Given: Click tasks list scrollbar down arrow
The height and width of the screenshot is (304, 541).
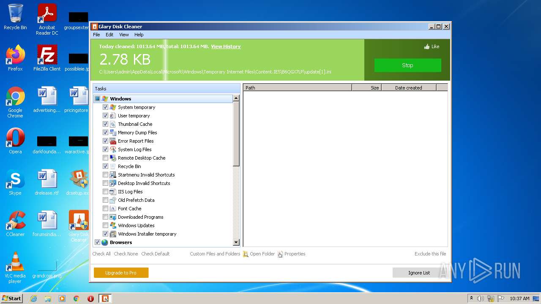Looking at the screenshot, I should [x=236, y=242].
